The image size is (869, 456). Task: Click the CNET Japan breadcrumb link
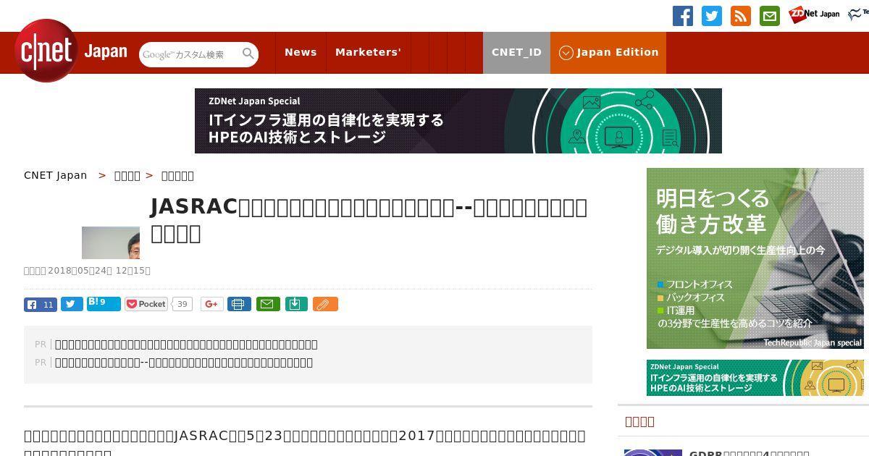click(x=56, y=175)
